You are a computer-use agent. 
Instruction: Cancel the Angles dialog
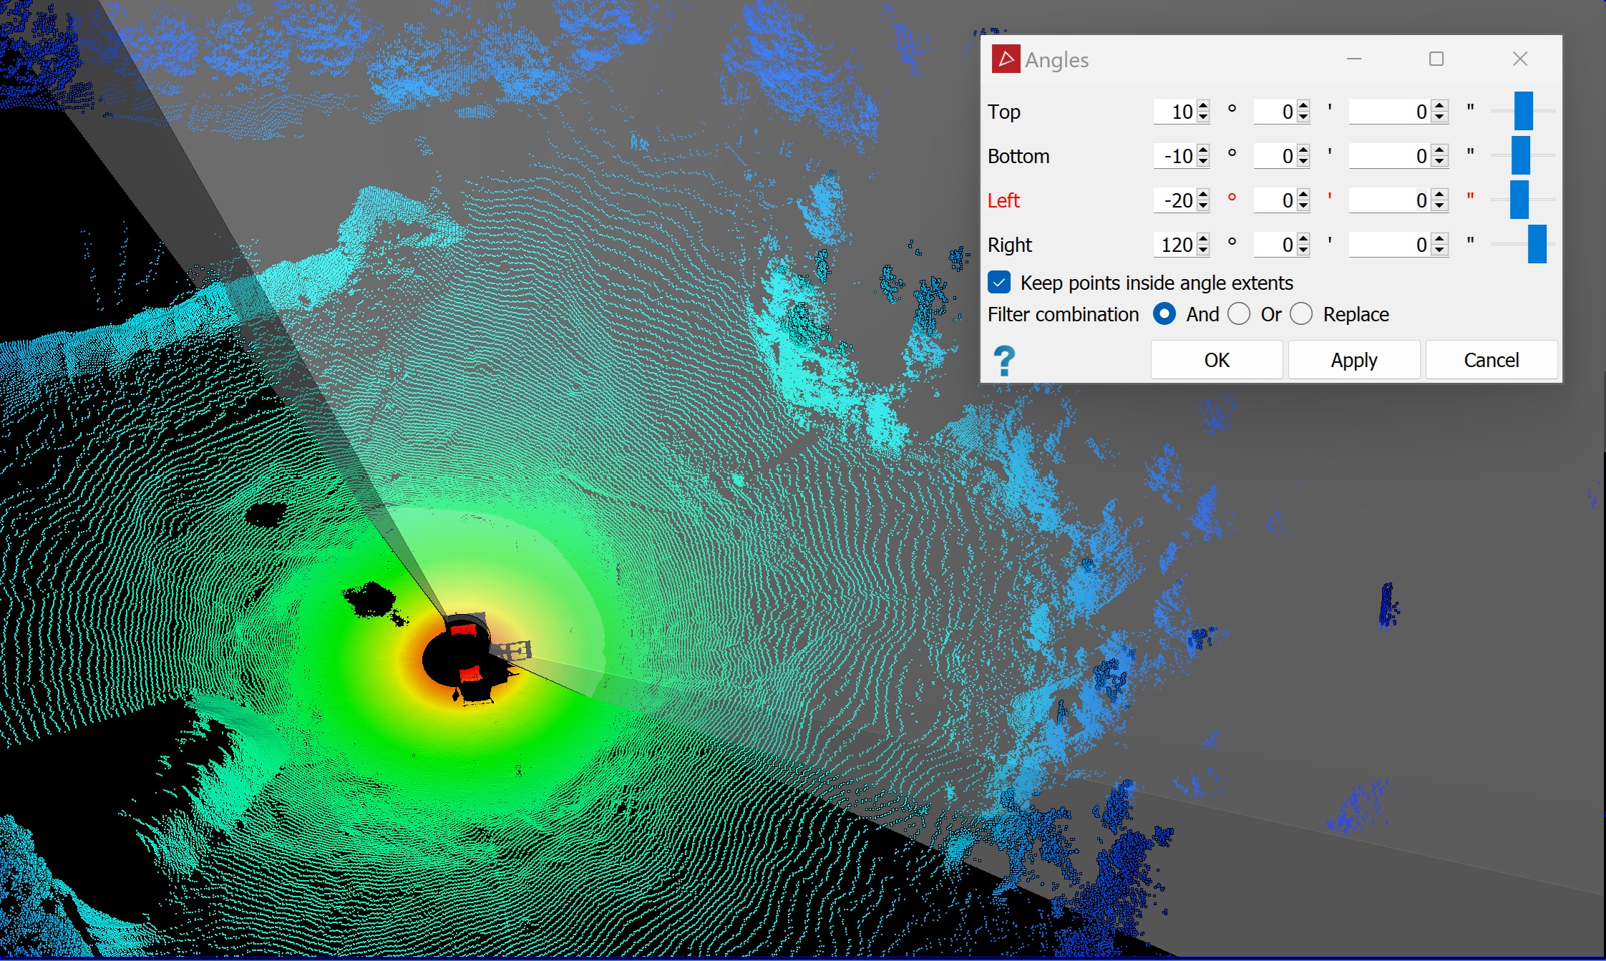tap(1491, 360)
